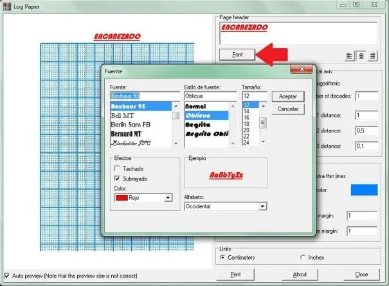Viewport: 389px width, 286px height.
Task: Click the Log Paper app icon in title bar
Action: tap(6, 5)
